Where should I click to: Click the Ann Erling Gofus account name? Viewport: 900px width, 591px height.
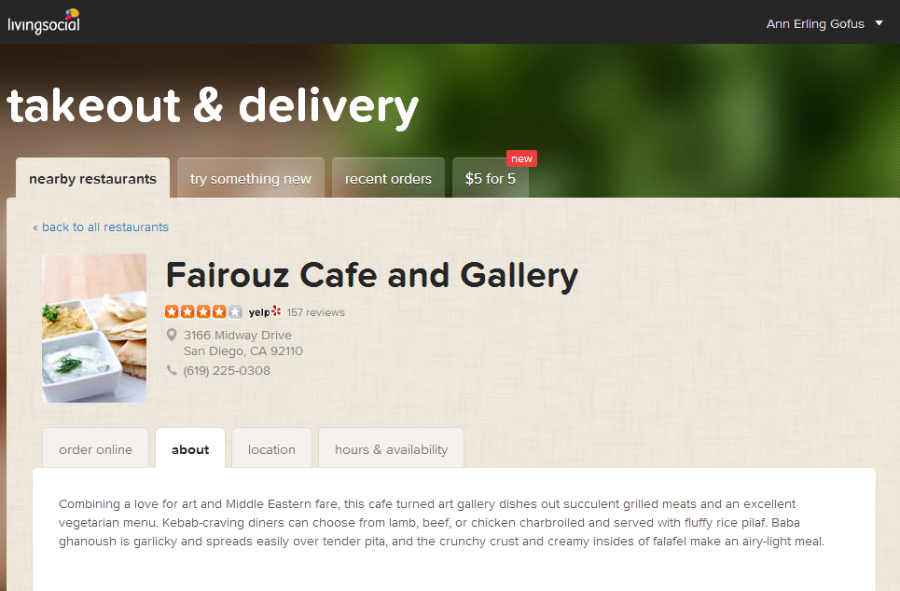click(815, 24)
